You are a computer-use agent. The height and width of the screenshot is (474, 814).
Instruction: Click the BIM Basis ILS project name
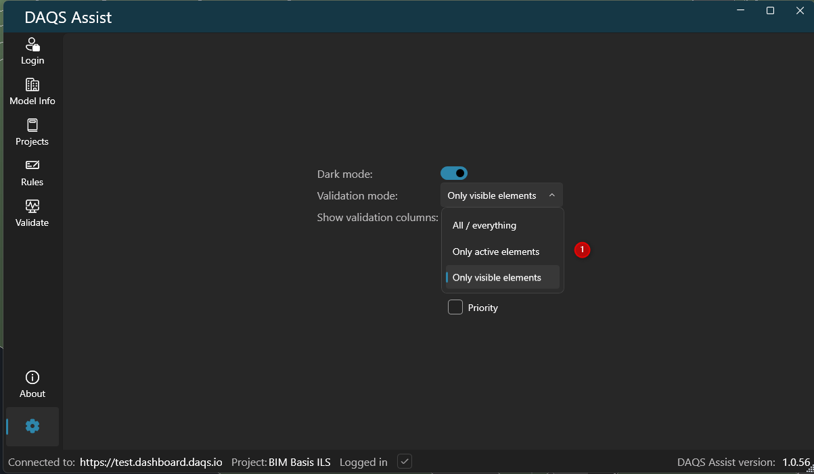click(300, 463)
